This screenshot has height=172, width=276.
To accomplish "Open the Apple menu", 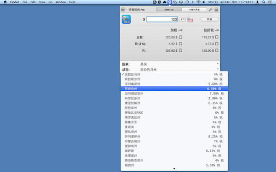I will pyautogui.click(x=5, y=2).
